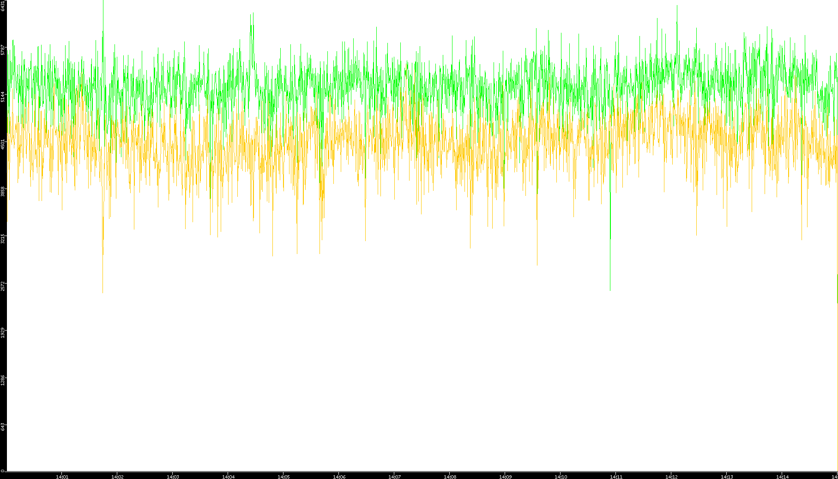Select the 14:10 time axis label
Image resolution: width=838 pixels, height=479 pixels.
click(x=561, y=476)
